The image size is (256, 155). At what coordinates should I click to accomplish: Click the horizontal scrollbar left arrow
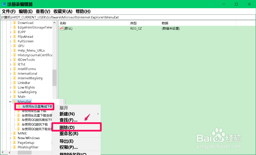pyautogui.click(x=10, y=152)
